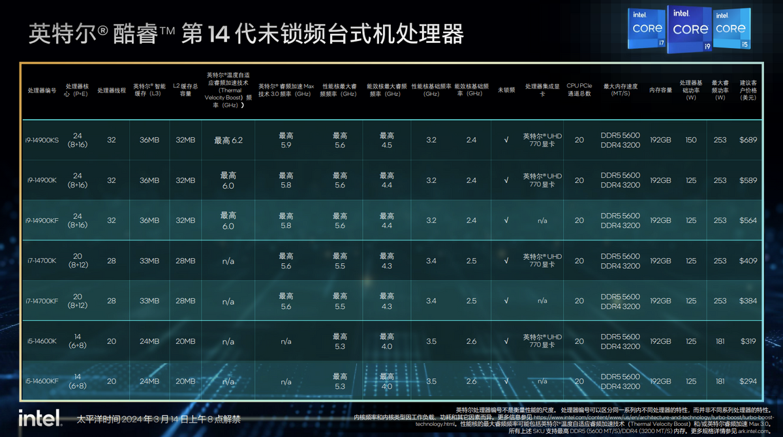Image resolution: width=783 pixels, height=437 pixels.
Task: Click the $689 price cell
Action: point(748,141)
